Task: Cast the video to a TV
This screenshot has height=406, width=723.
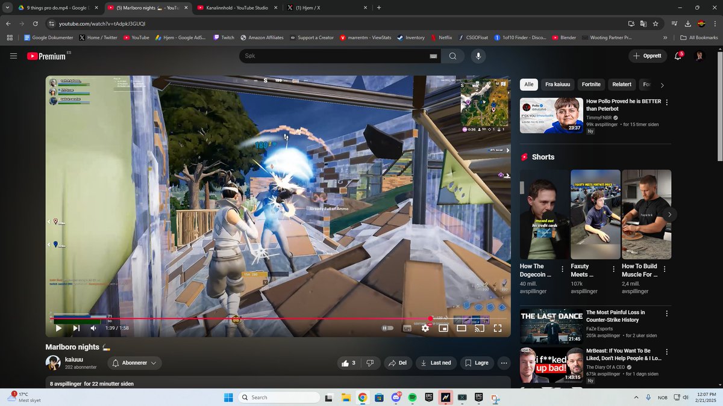Action: click(x=480, y=328)
